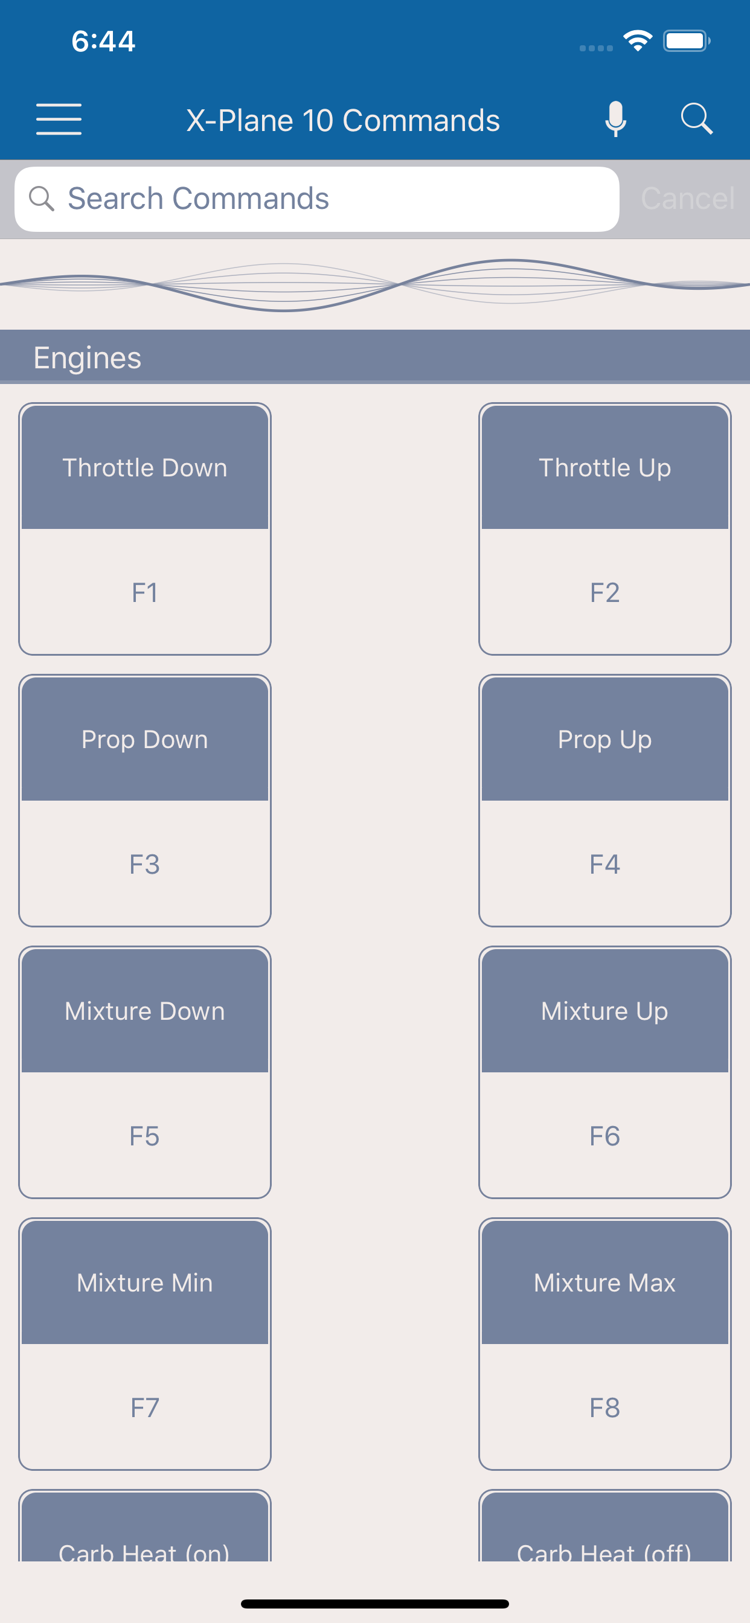Turn on Carb Heat (on)
Image resolution: width=750 pixels, height=1623 pixels.
click(x=145, y=1525)
